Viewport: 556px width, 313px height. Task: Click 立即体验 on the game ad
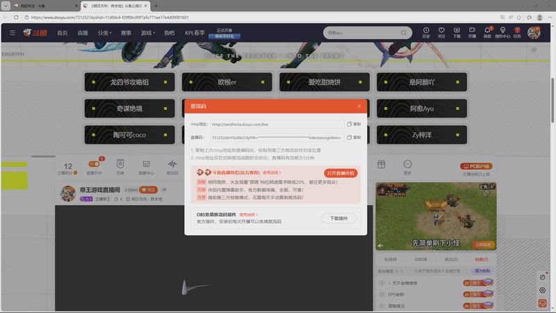(483, 245)
